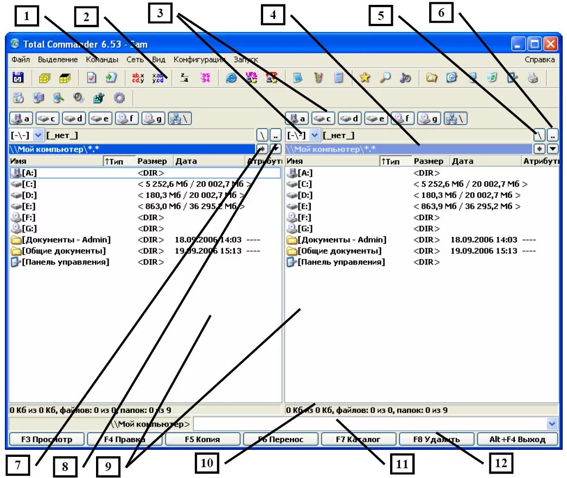Click F4 Правка button
Screen dimensions: 567x478
125,440
